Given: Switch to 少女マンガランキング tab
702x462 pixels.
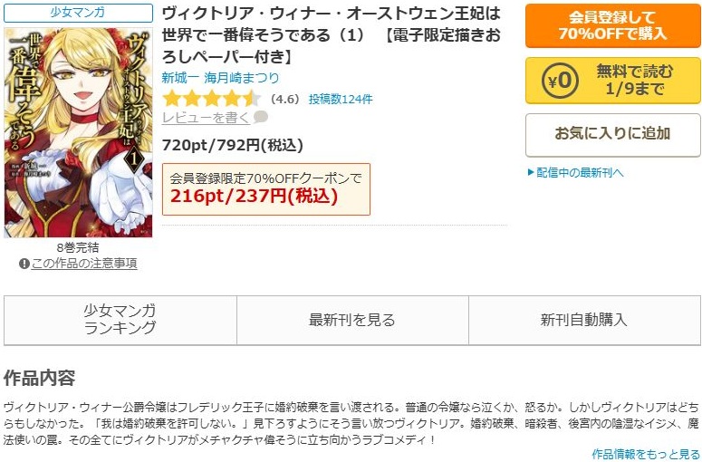Looking at the screenshot, I should (x=120, y=320).
